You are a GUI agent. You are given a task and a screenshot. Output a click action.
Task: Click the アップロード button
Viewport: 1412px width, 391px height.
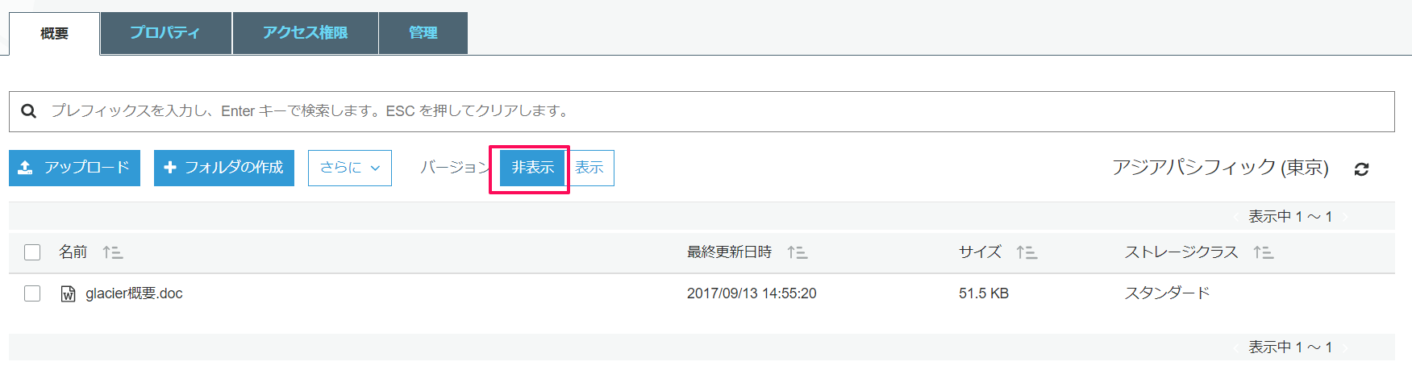tap(74, 168)
